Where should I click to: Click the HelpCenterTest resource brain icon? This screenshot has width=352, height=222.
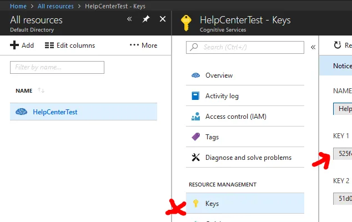coord(21,112)
